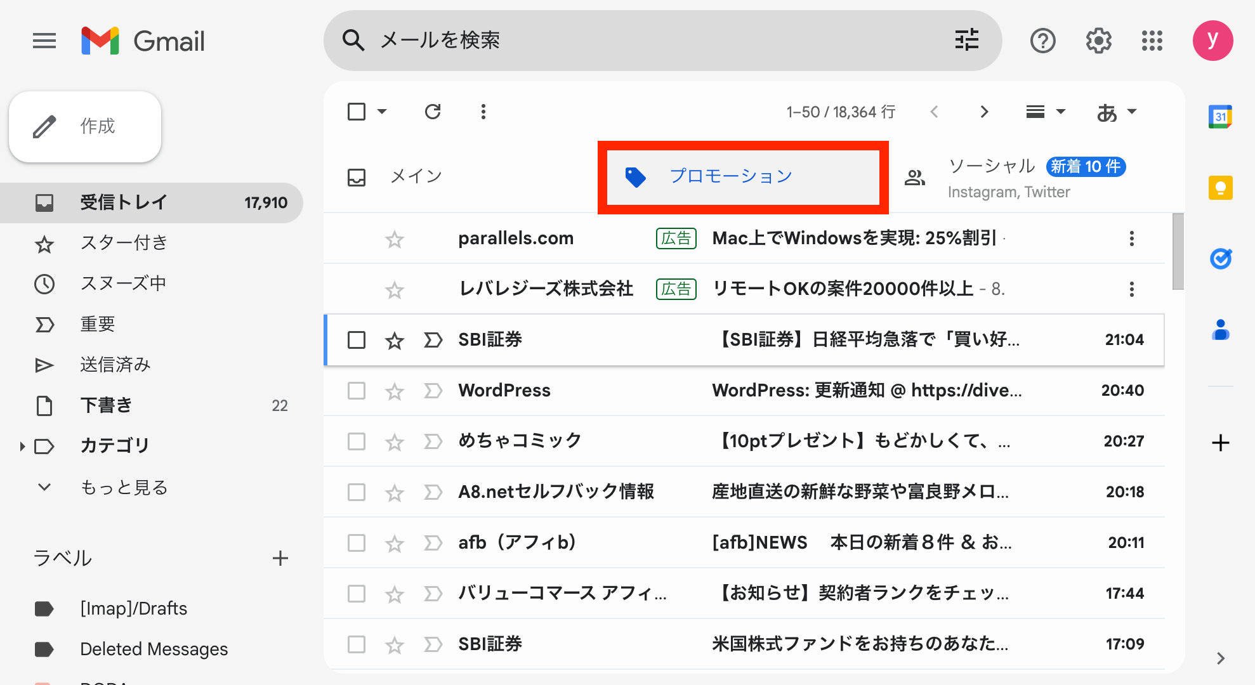Toggle the select-all checkbox

click(x=357, y=112)
